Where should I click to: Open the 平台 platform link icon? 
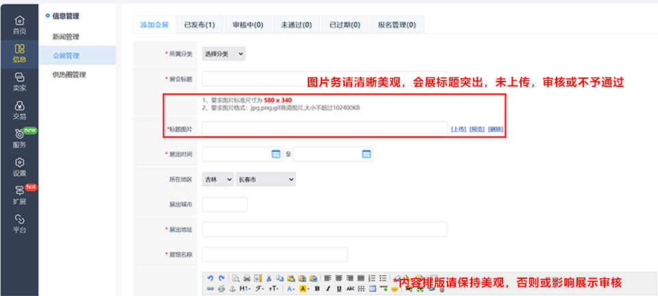(19, 223)
